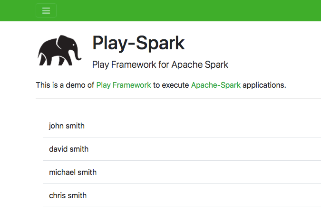Follow the Apache-Spark hyperlink
The image size is (321, 210).
216,85
